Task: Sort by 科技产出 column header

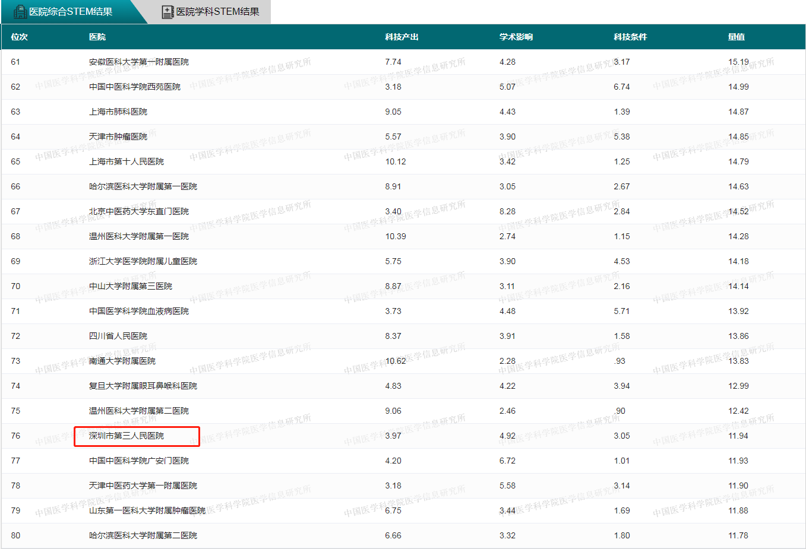Action: pyautogui.click(x=402, y=37)
